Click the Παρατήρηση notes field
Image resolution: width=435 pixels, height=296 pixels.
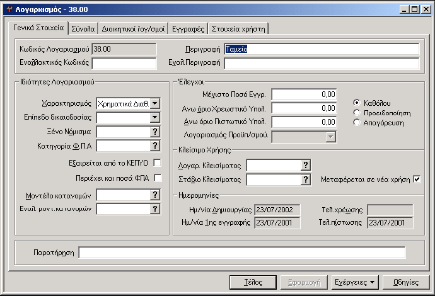click(x=242, y=253)
